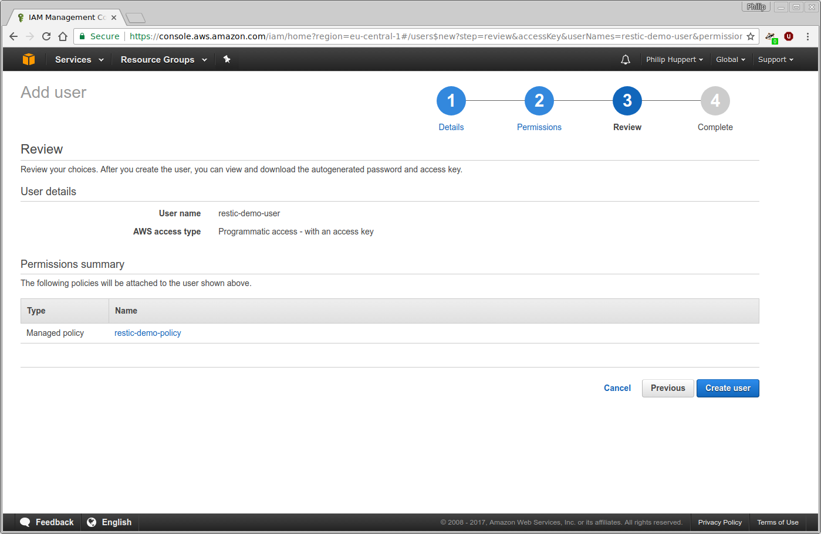Click the Previous button
Screen dimensions: 821x534
tap(667, 388)
